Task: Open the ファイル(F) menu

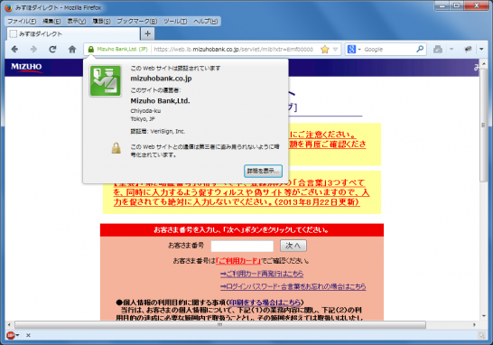Action: (x=22, y=22)
